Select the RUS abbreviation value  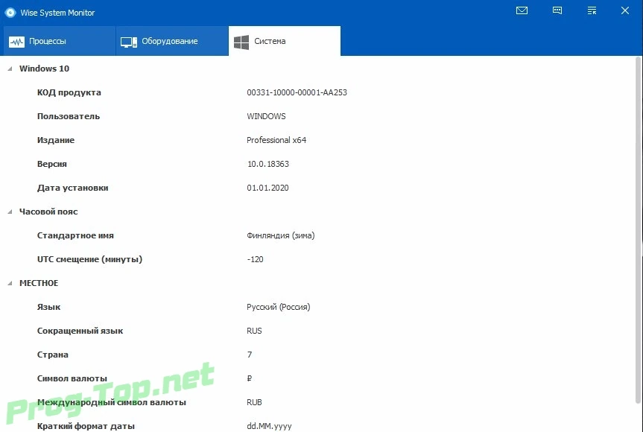coord(254,331)
